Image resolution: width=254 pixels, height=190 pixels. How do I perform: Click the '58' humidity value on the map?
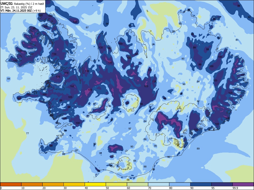(128, 180)
